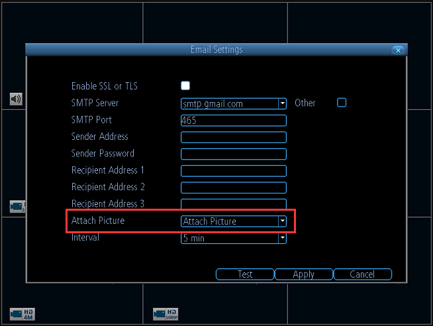Click the speaker audio icon
This screenshot has height=326, width=433.
click(x=16, y=99)
